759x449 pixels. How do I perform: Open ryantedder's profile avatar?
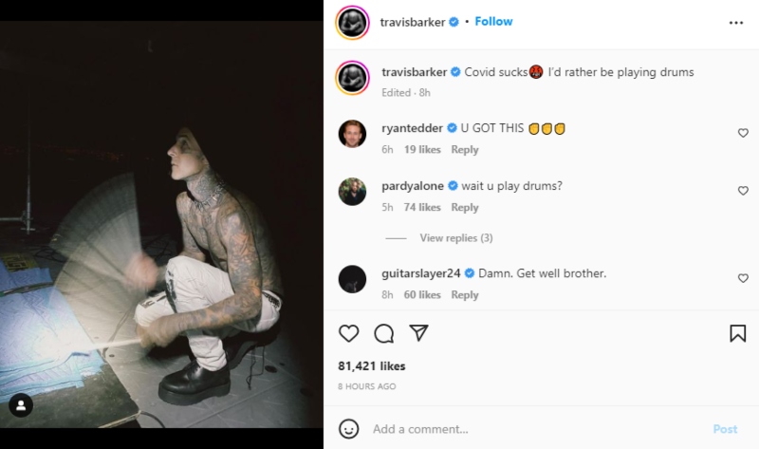[x=353, y=135]
